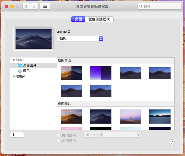Switch to the 桌面 tab
The image size is (185, 156).
point(78,19)
